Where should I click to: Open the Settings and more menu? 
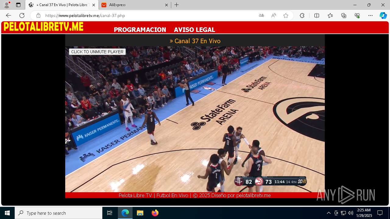[x=370, y=16]
